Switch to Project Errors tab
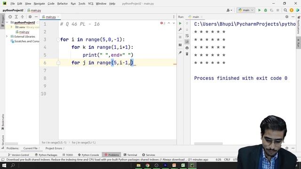 (55, 148)
